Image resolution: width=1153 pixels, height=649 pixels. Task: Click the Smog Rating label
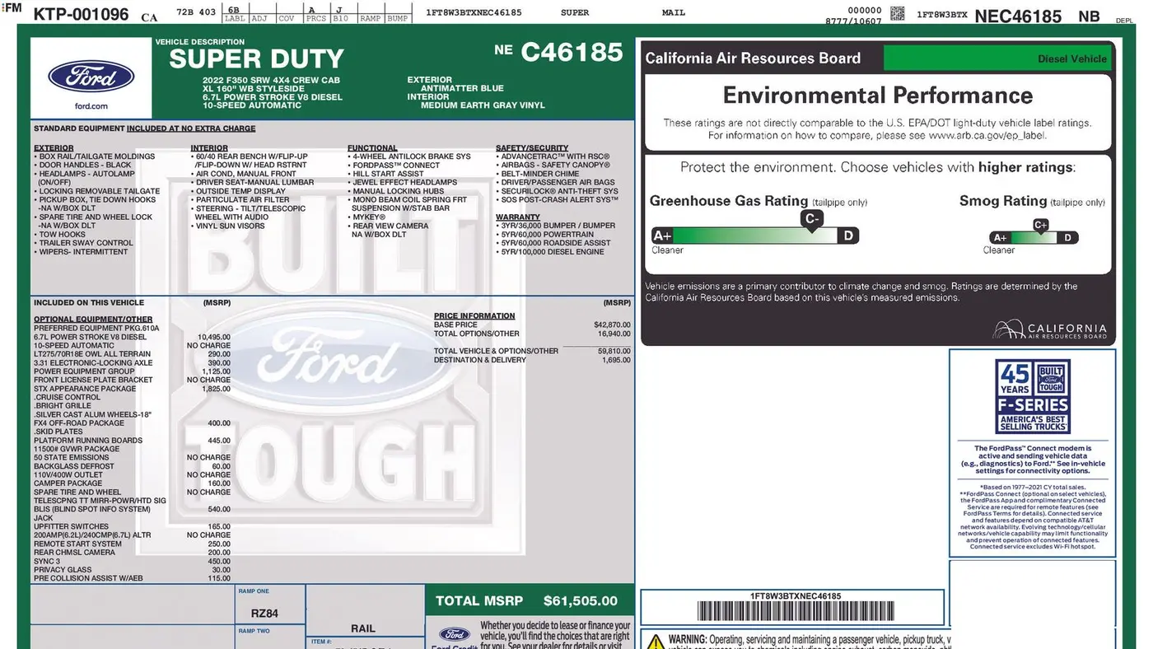1003,201
